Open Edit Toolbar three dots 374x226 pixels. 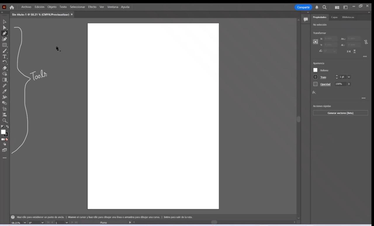pyautogui.click(x=4, y=158)
